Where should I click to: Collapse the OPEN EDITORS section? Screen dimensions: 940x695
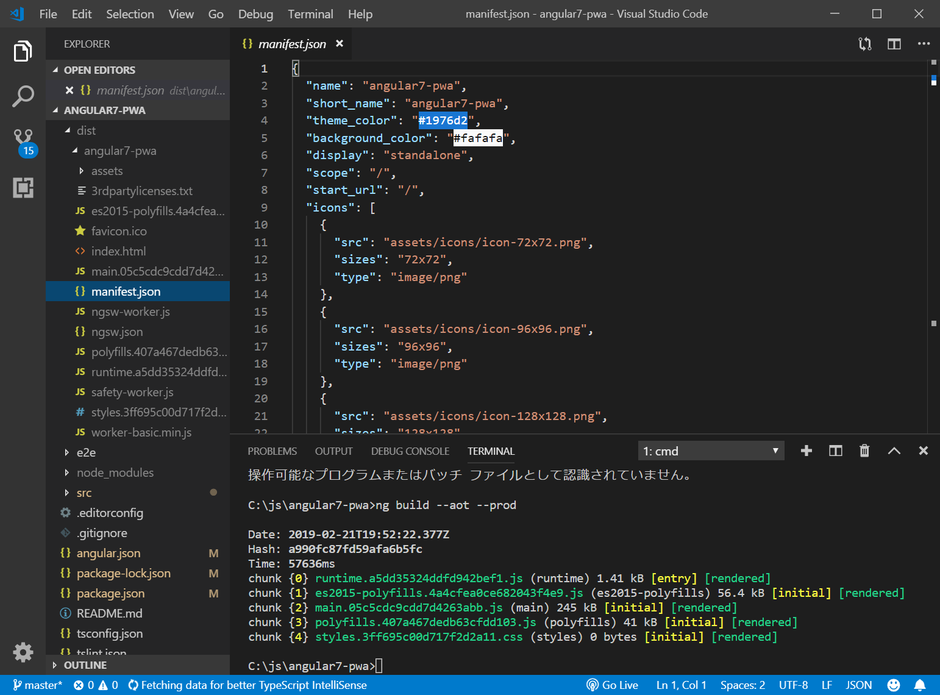[x=99, y=70]
